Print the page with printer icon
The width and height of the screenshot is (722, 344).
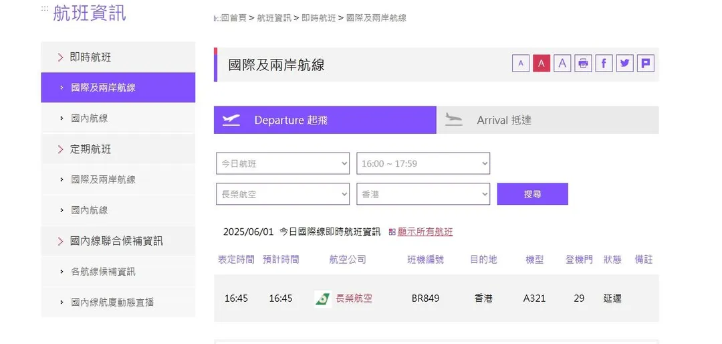(x=583, y=63)
